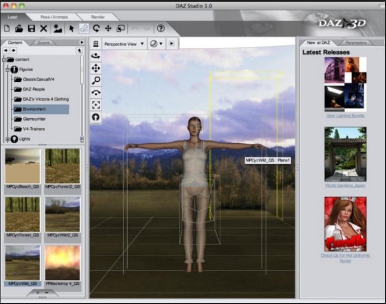Open the World Gardens Japan link
Viewport: 386px width, 304px height.
click(x=345, y=185)
